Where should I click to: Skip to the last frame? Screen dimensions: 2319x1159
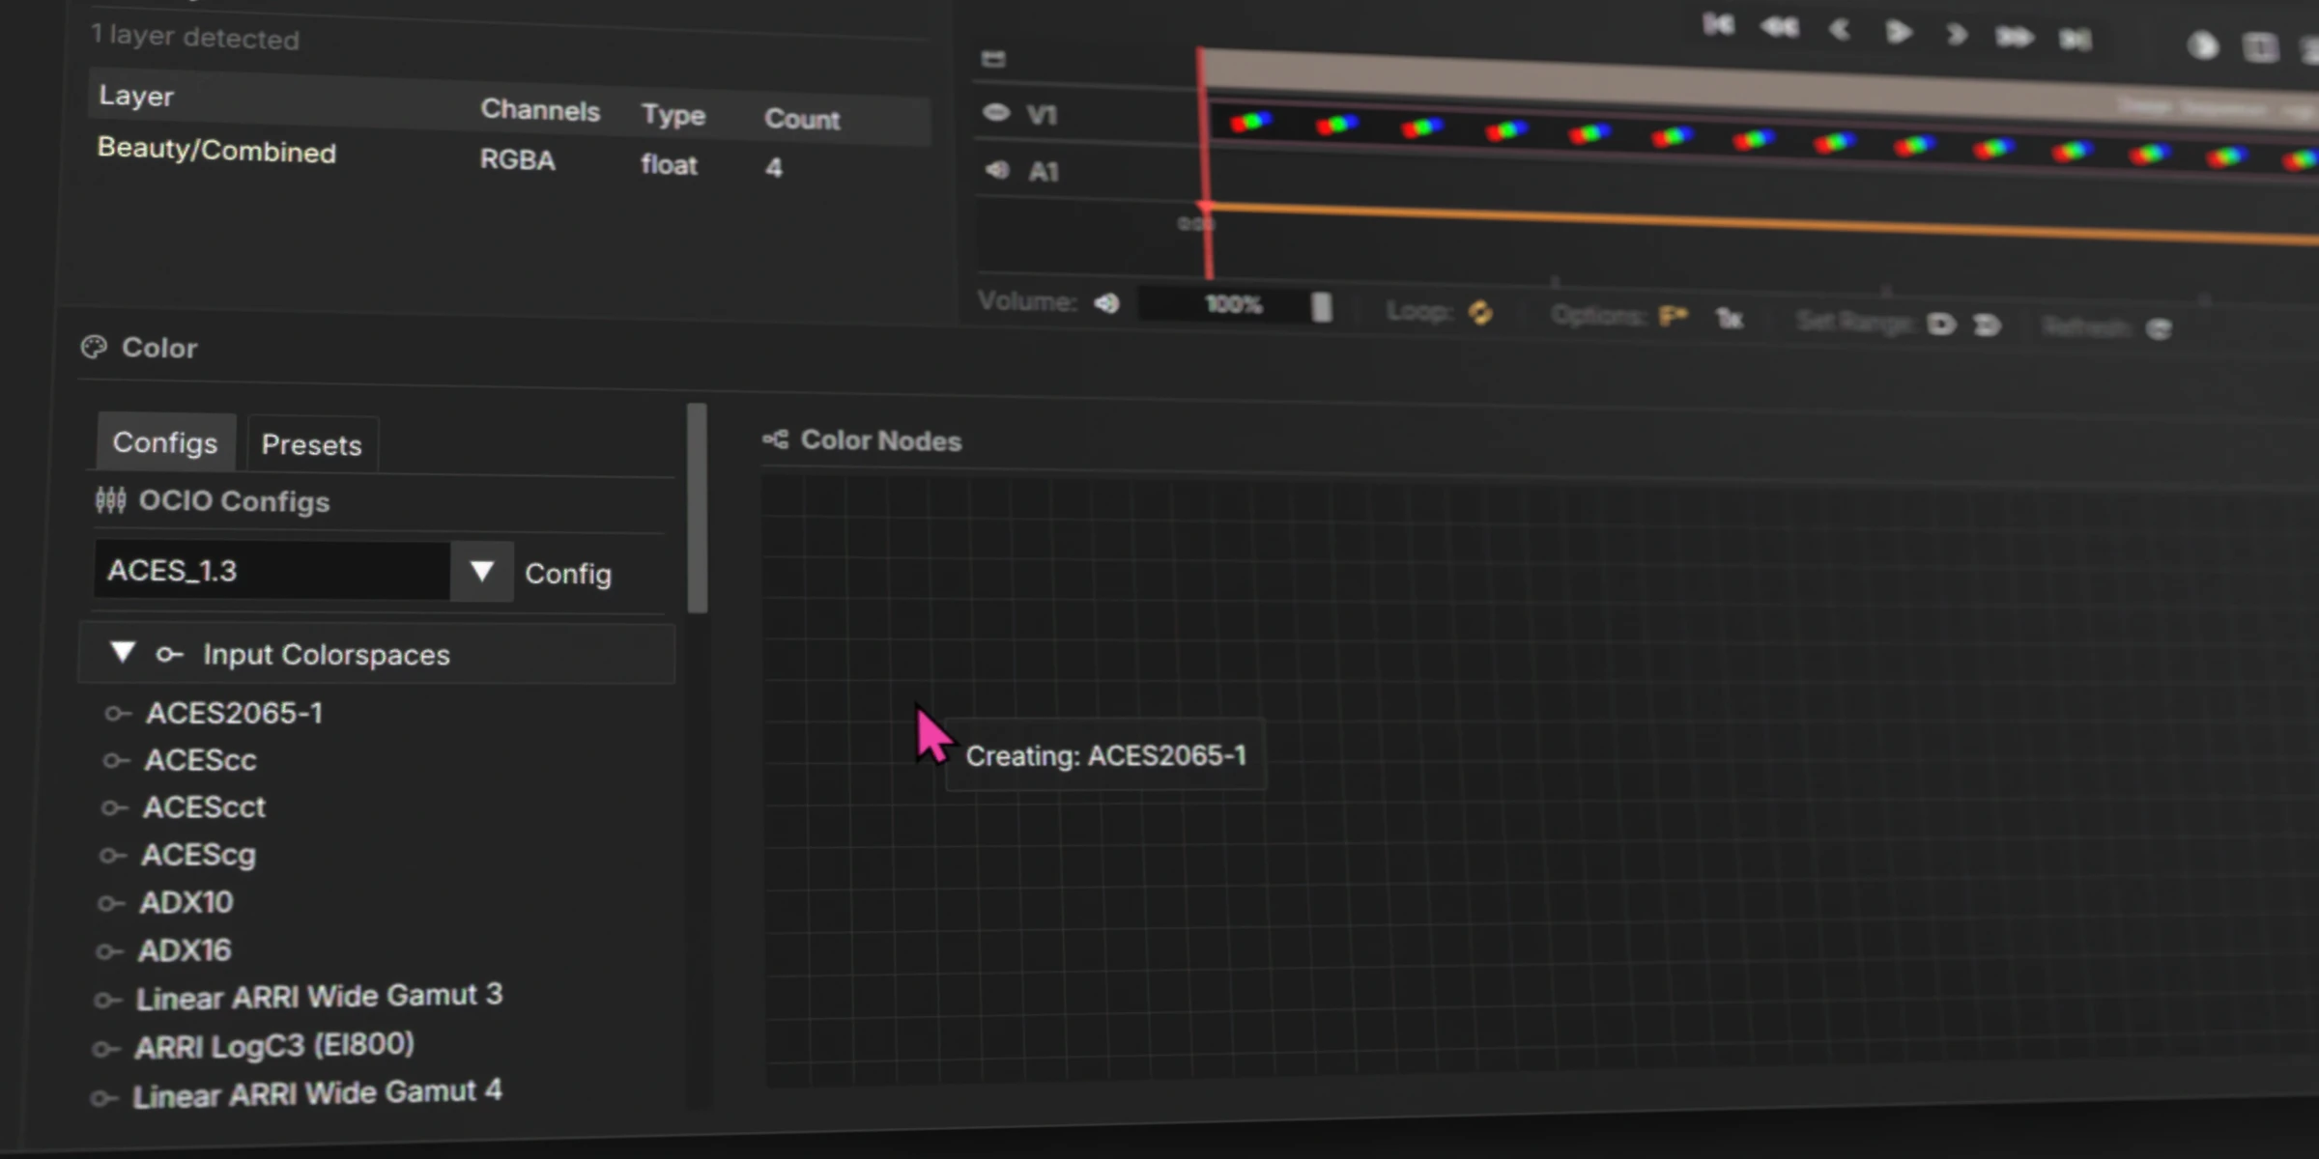(2075, 39)
